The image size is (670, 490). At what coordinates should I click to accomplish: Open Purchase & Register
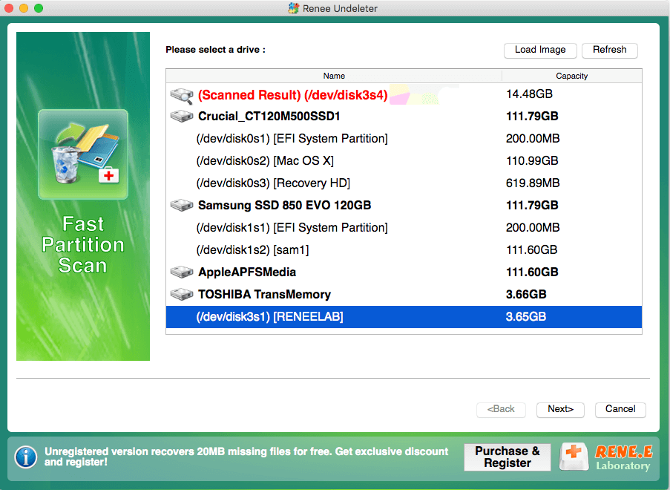coord(508,457)
